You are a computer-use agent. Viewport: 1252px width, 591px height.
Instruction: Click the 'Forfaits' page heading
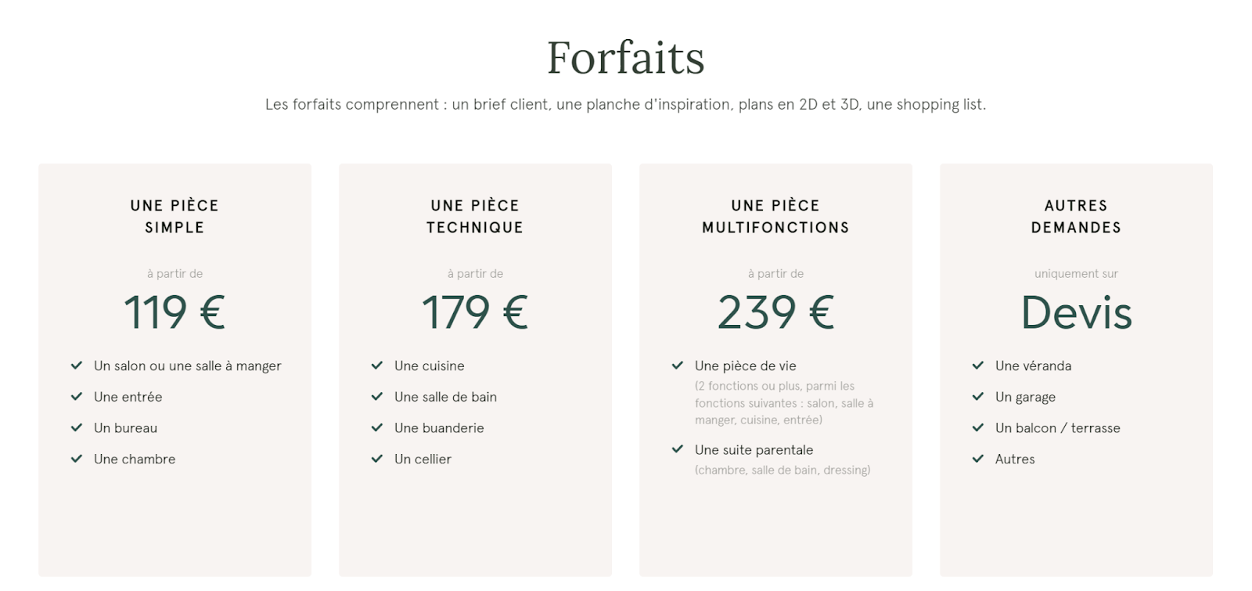click(x=626, y=58)
